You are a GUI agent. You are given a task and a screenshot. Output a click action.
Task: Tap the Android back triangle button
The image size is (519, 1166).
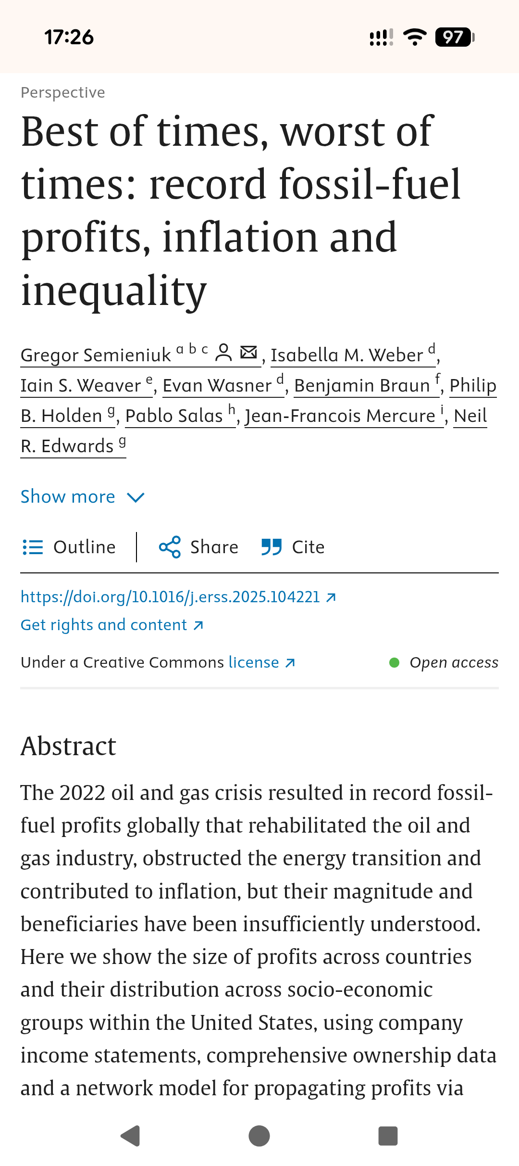click(x=130, y=1136)
